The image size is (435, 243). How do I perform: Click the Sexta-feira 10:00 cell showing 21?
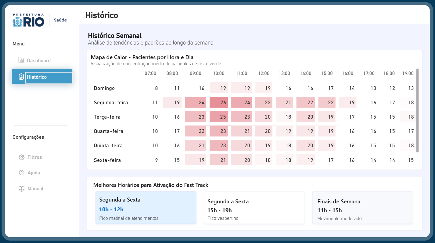tap(219, 160)
